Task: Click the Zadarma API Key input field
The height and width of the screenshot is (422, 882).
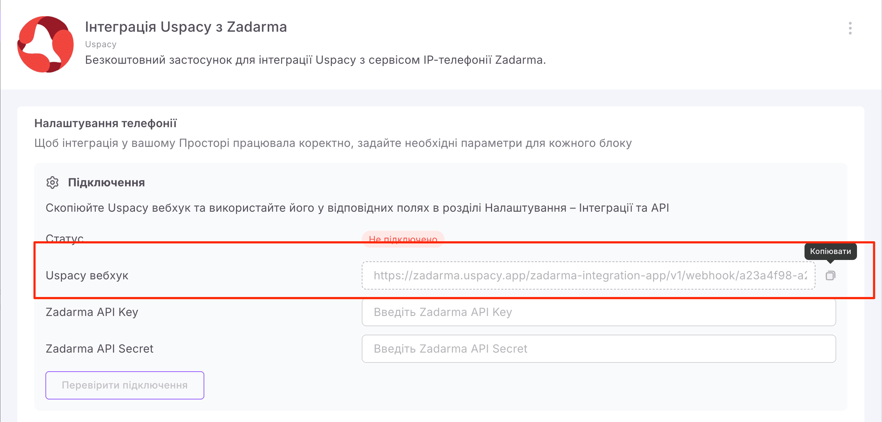Action: [x=599, y=312]
